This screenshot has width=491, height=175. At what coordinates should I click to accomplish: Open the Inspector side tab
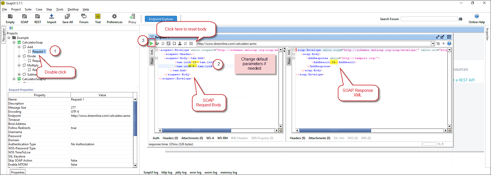(487, 34)
